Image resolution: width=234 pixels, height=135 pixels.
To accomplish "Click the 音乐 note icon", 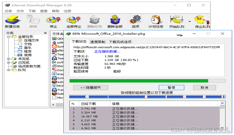I will click(20, 48).
